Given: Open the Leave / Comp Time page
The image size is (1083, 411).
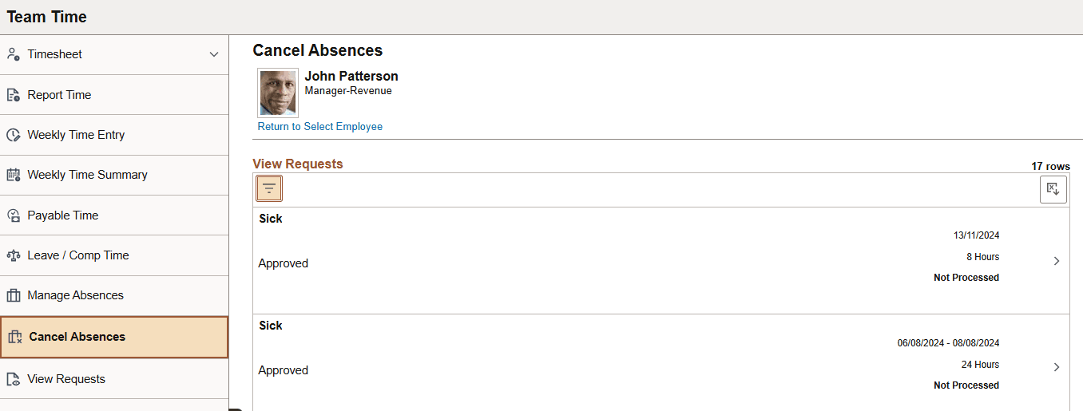Looking at the screenshot, I should (x=78, y=255).
